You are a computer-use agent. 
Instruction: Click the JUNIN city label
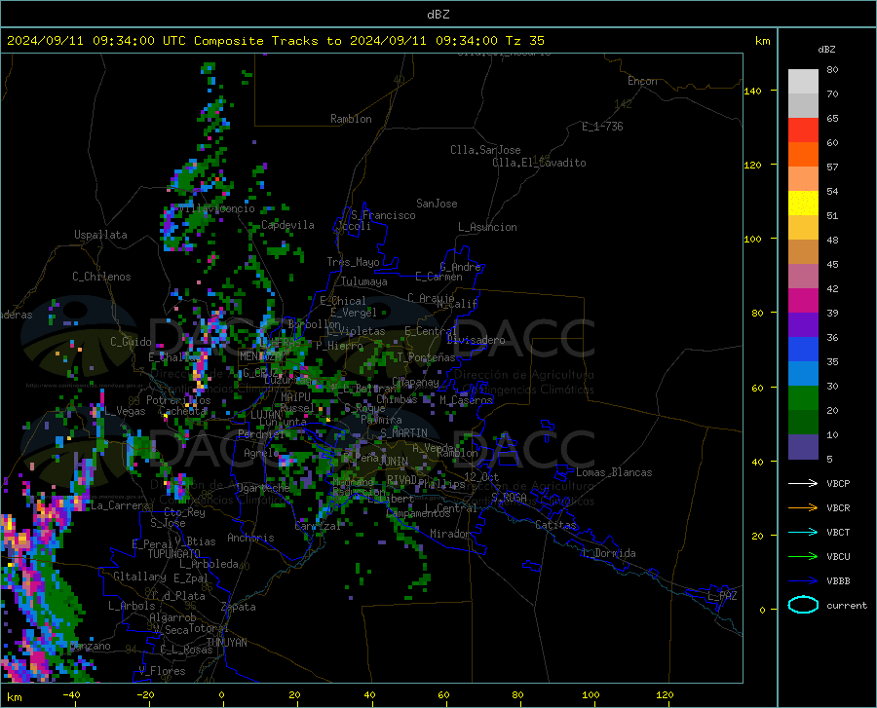point(394,461)
